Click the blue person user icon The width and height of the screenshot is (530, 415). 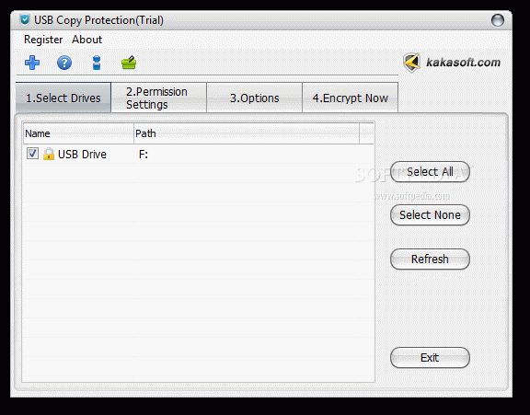97,63
